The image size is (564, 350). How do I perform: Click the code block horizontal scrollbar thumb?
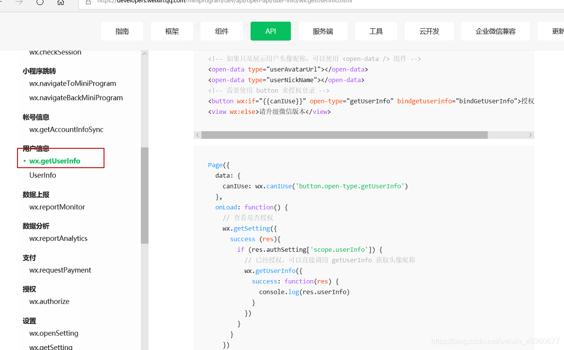[x=345, y=135]
